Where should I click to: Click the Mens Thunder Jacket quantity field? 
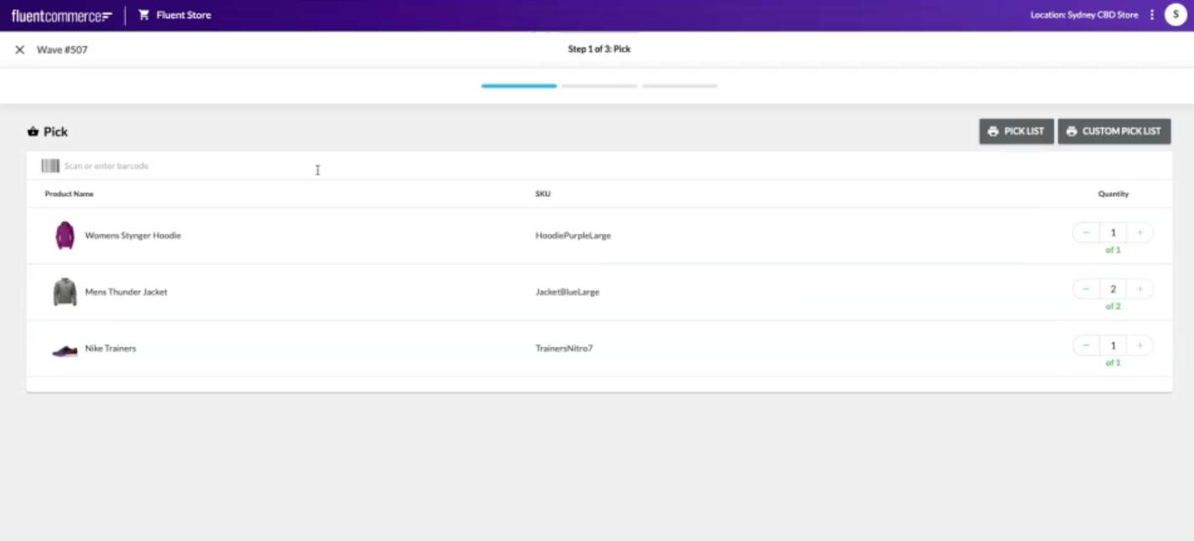click(x=1113, y=289)
